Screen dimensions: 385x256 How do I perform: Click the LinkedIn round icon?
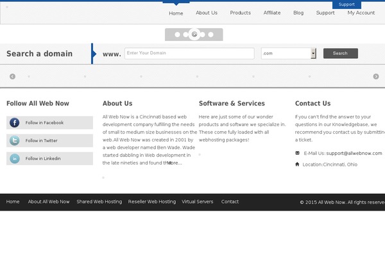click(x=15, y=159)
